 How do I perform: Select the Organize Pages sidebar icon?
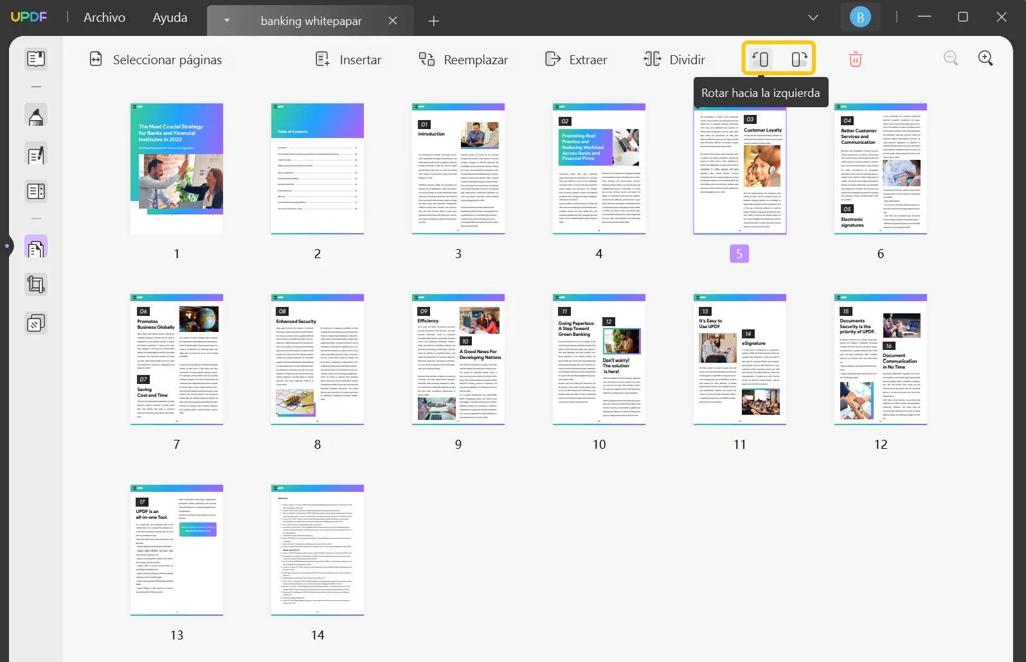click(36, 247)
